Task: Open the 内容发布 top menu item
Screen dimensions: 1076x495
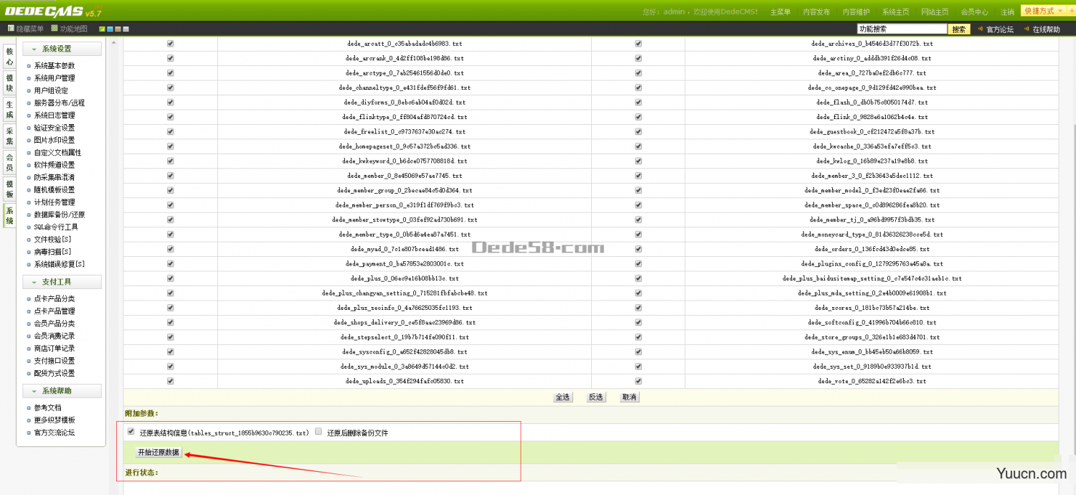Action: tap(816, 11)
